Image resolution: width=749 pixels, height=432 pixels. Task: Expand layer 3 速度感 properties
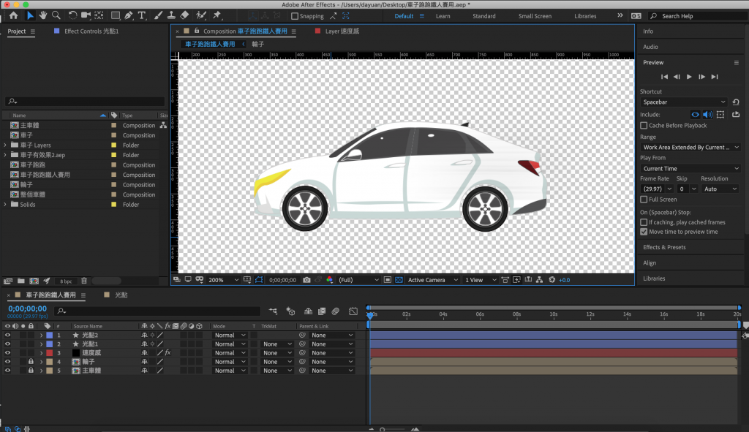(41, 353)
